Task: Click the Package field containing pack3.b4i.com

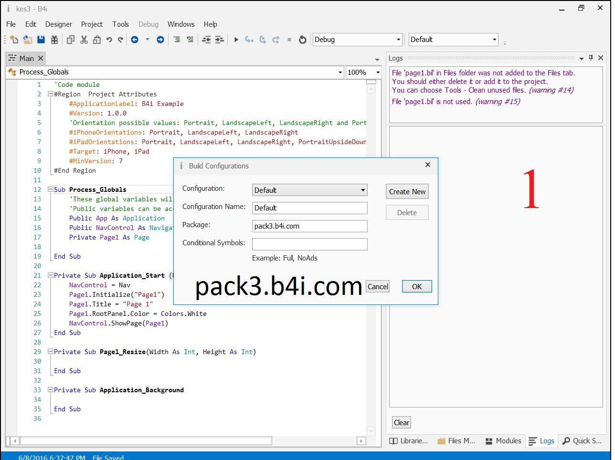Action: coord(310,226)
